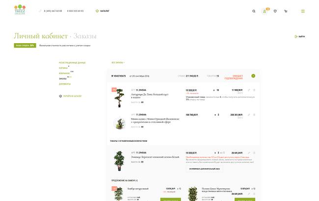Open the site search magnifier icon
Screen dimensions: 319x201
pos(254,11)
